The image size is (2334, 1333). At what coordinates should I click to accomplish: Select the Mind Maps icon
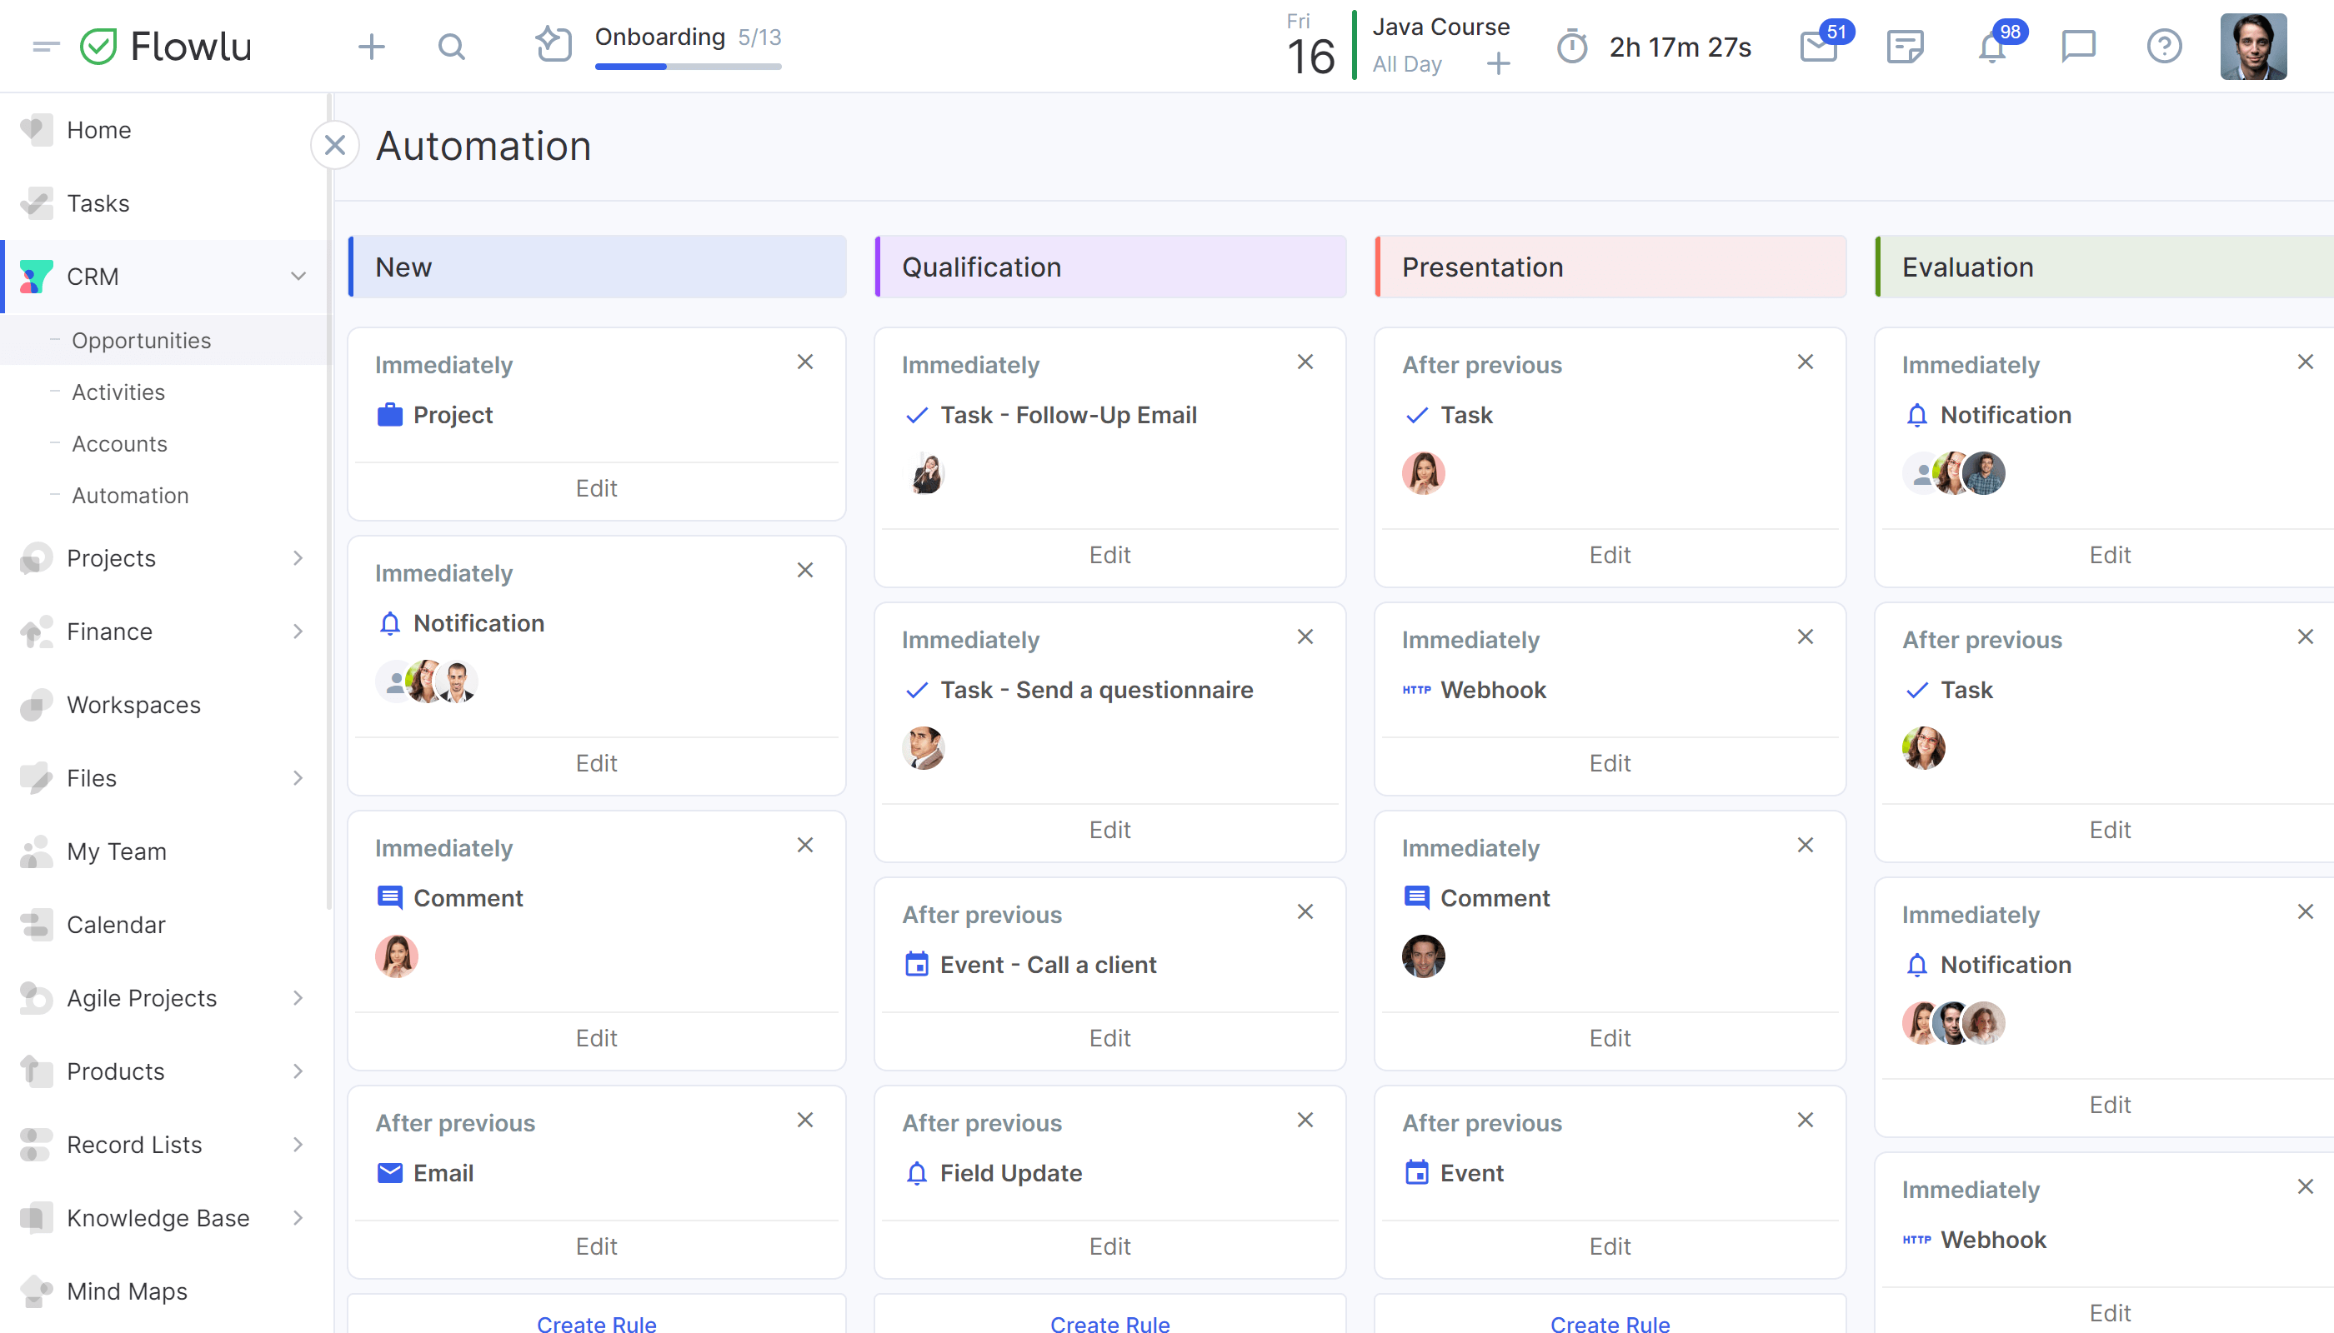pos(35,1291)
